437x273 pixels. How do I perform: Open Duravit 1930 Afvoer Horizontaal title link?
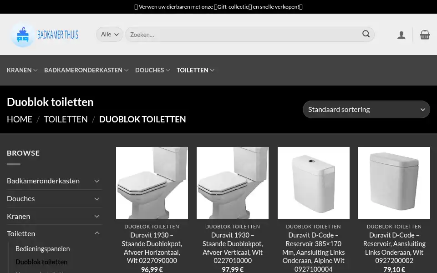click(152, 248)
